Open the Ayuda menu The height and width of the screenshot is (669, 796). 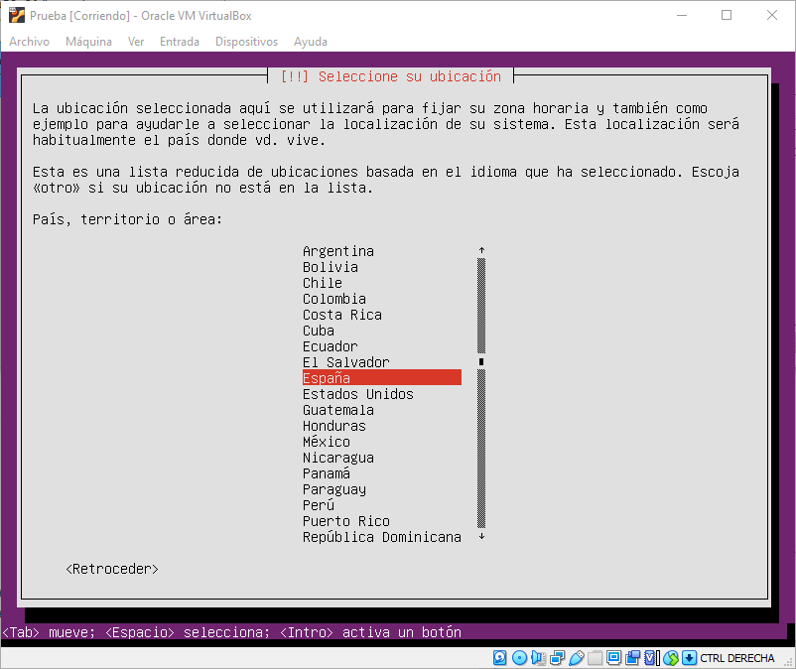(311, 42)
